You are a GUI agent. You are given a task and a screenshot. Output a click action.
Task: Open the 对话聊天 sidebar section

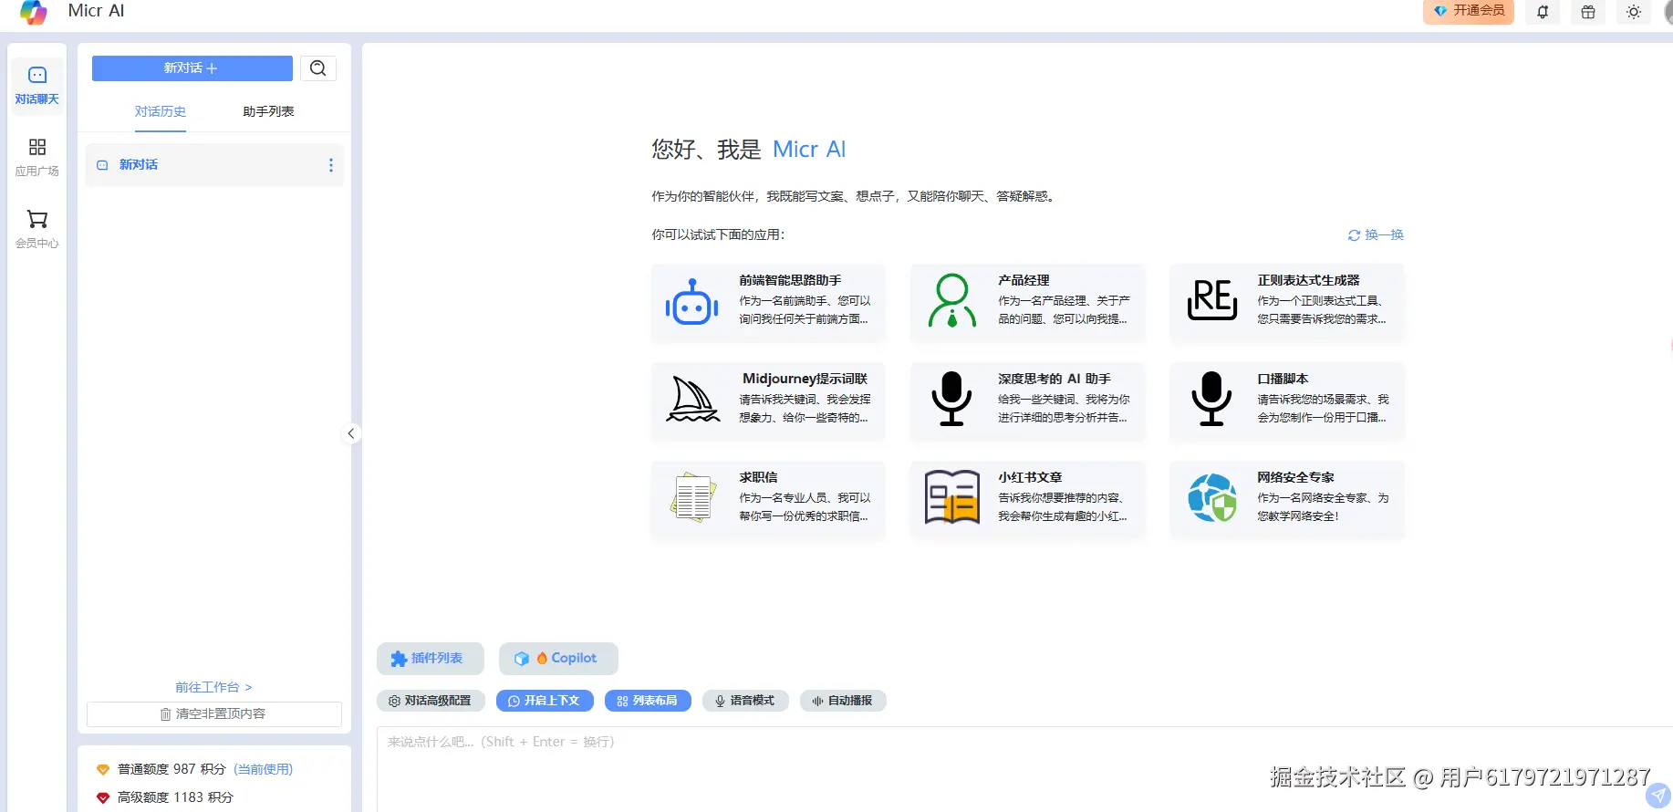coord(37,86)
